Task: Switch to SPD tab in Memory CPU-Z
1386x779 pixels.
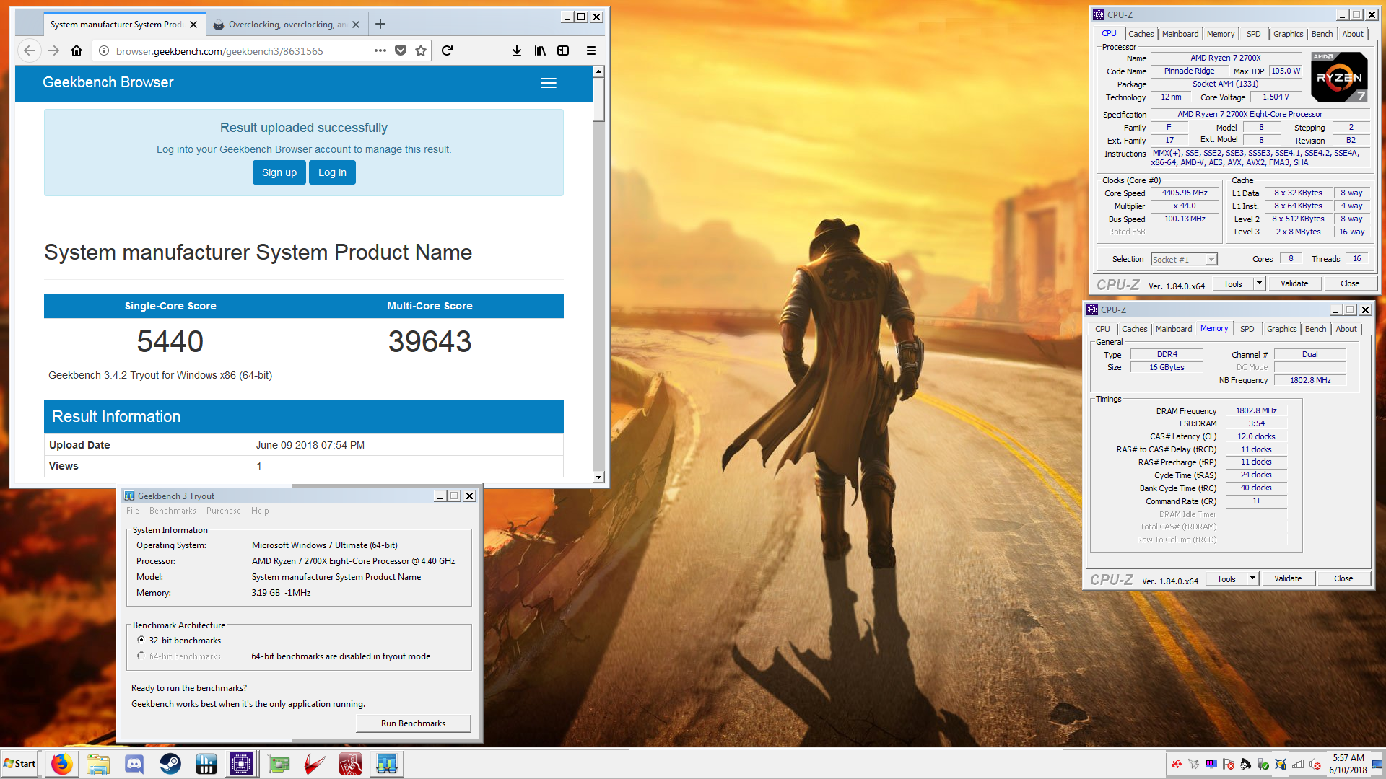Action: click(1247, 329)
